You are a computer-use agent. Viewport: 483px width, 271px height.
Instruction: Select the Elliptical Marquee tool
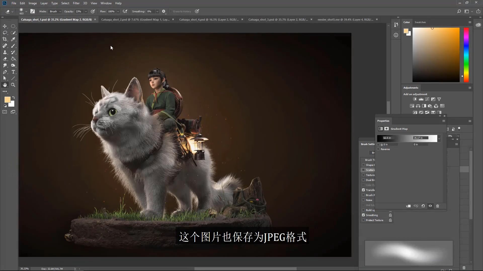coord(13,26)
